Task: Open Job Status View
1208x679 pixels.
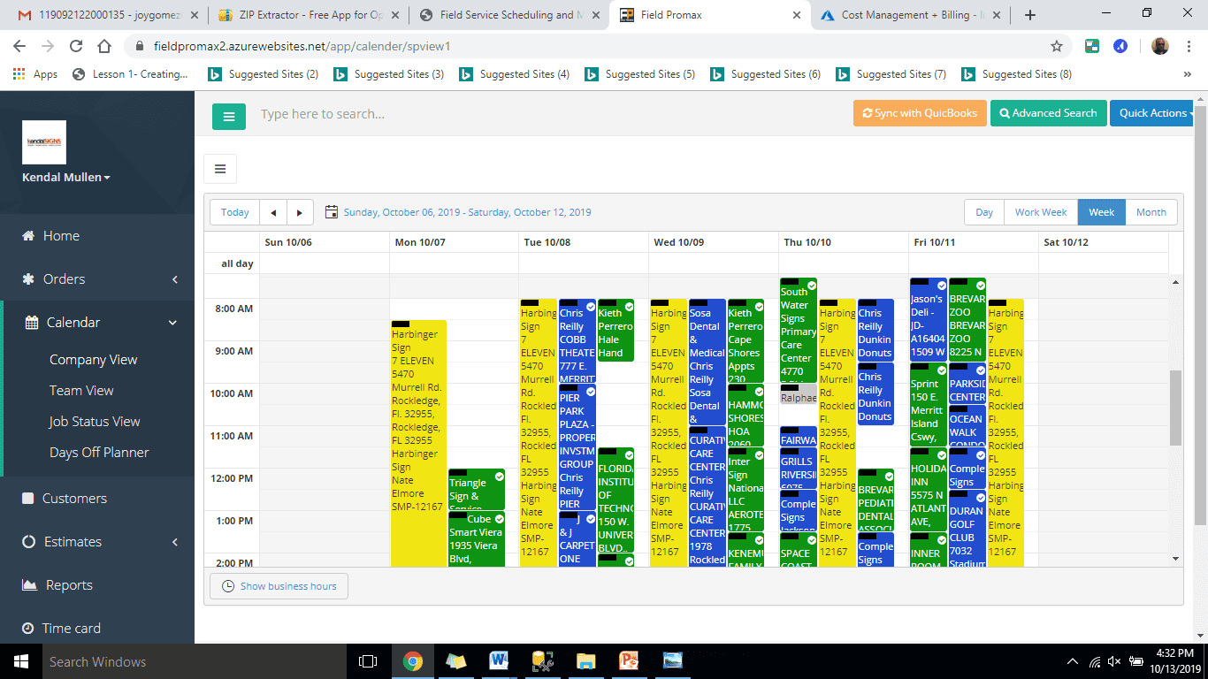Action: [x=95, y=422]
